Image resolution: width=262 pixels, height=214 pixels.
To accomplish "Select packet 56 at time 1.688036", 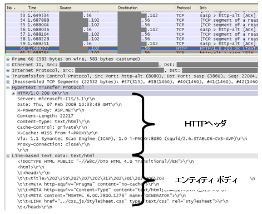I will click(132, 30).
